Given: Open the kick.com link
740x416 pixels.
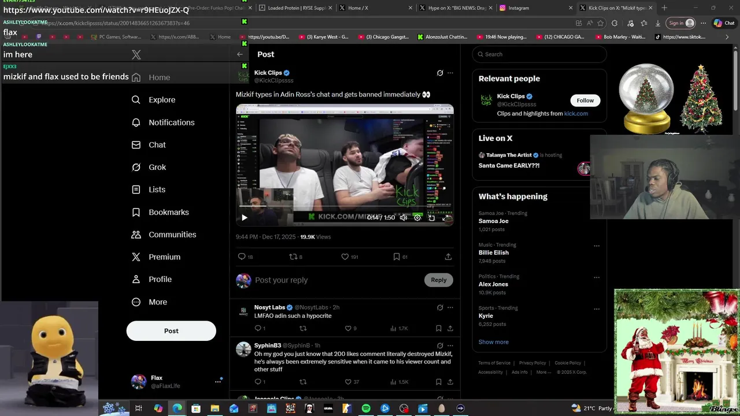Looking at the screenshot, I should point(576,114).
